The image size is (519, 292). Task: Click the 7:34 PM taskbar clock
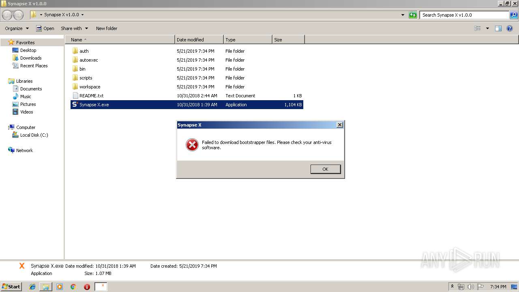(498, 287)
